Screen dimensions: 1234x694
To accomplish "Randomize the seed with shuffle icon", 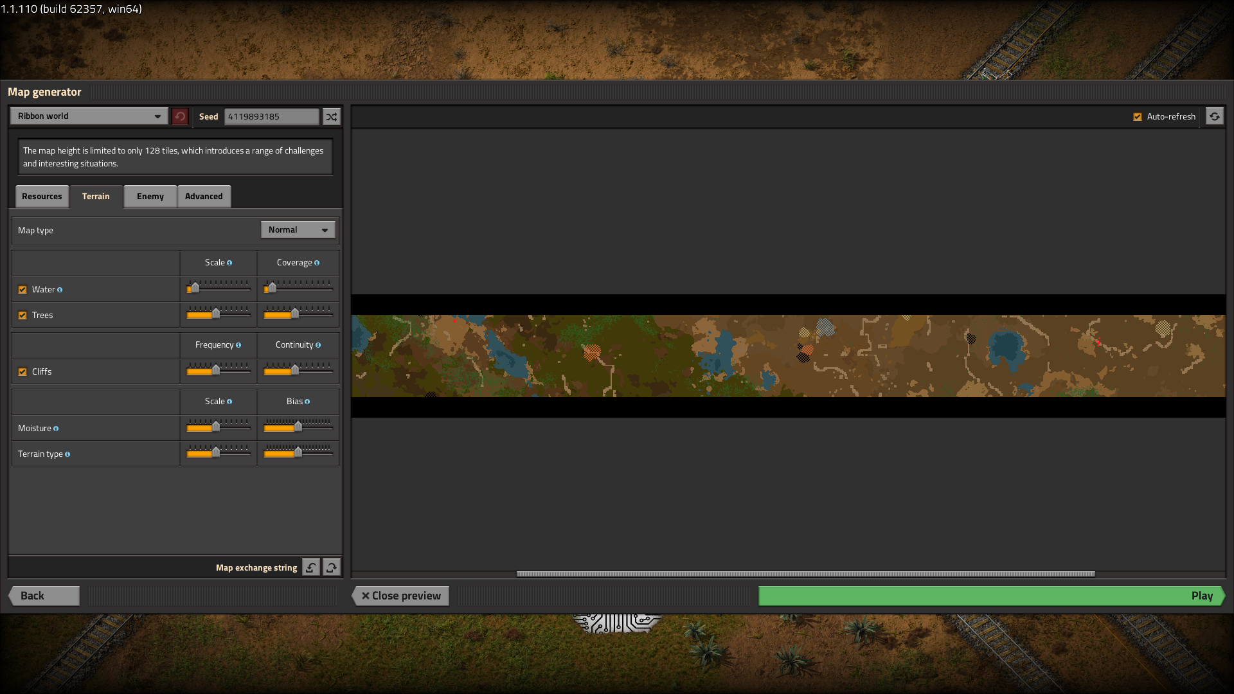I will coord(331,116).
